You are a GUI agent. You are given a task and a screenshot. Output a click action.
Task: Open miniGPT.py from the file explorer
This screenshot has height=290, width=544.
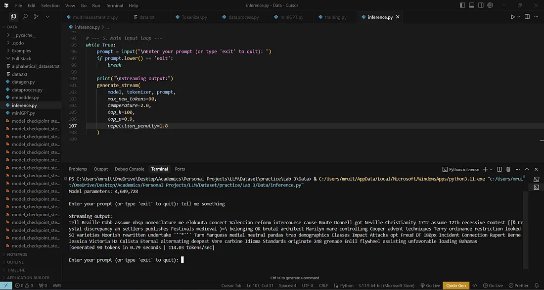[x=23, y=113]
